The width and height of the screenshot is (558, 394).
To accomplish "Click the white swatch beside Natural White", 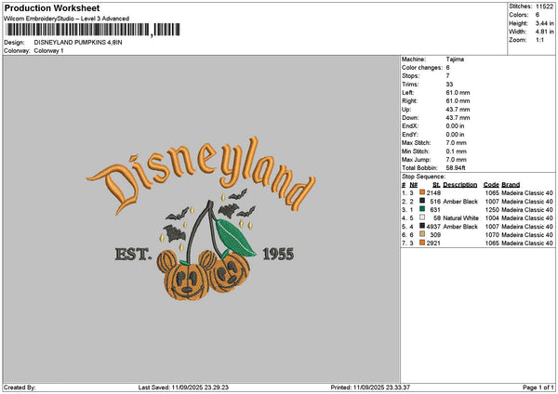I will pyautogui.click(x=422, y=217).
